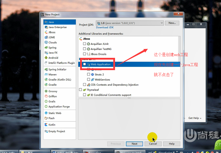
Task: Select Java Enterprise project type
Action: 60,27
